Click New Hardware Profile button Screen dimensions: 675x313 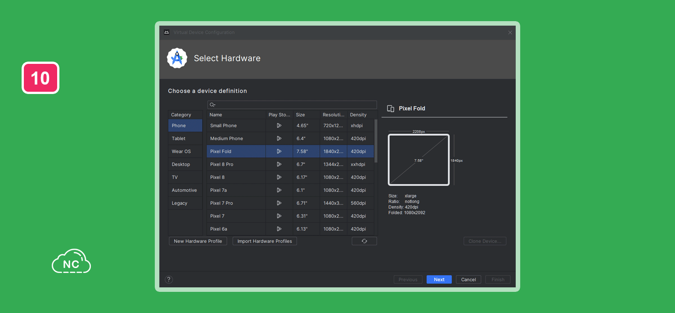coord(198,241)
